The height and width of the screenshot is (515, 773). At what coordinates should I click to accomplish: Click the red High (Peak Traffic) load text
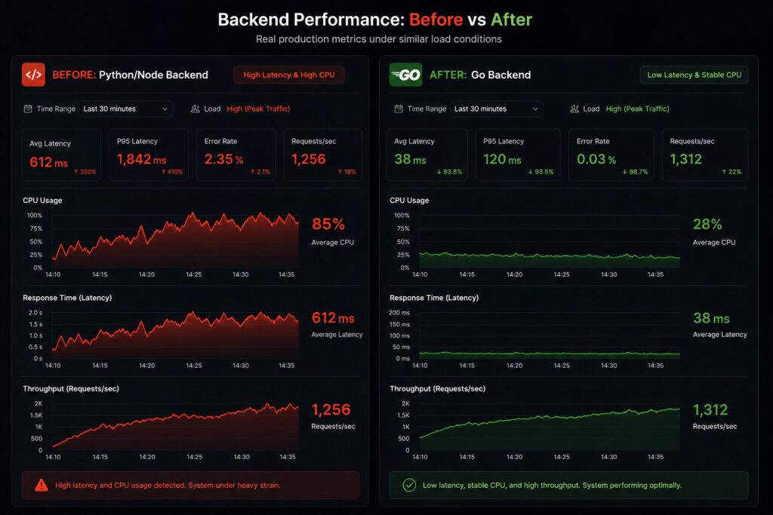(x=258, y=109)
